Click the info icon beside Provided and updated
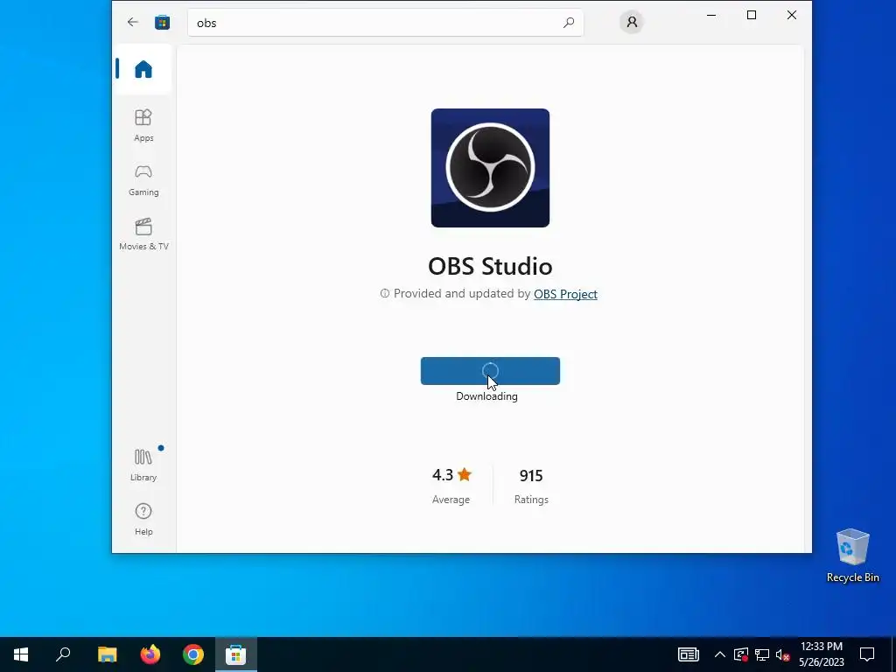Viewport: 896px width, 672px height. pyautogui.click(x=385, y=293)
